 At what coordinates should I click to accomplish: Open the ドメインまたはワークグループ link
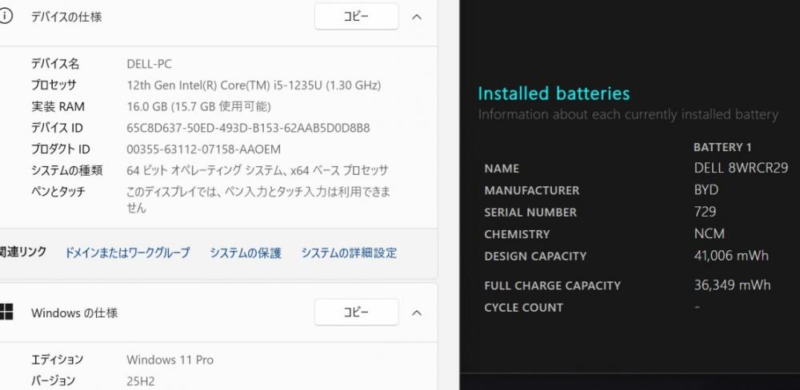click(x=127, y=253)
